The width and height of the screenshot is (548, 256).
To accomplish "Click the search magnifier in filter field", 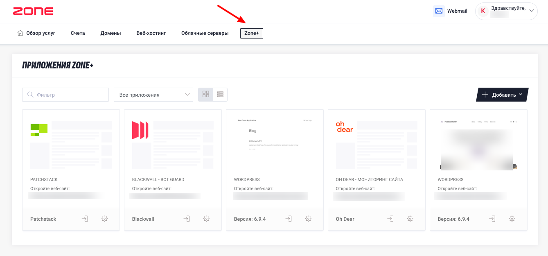I will click(30, 95).
